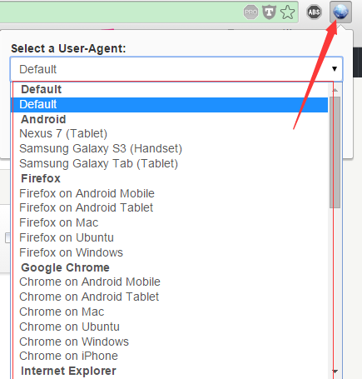Click the list scrollbar up arrow
Viewport: 362px width, 379px height.
click(x=335, y=90)
